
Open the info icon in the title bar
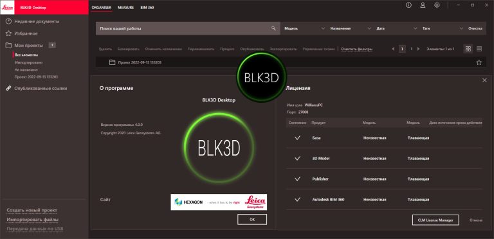(408, 5)
